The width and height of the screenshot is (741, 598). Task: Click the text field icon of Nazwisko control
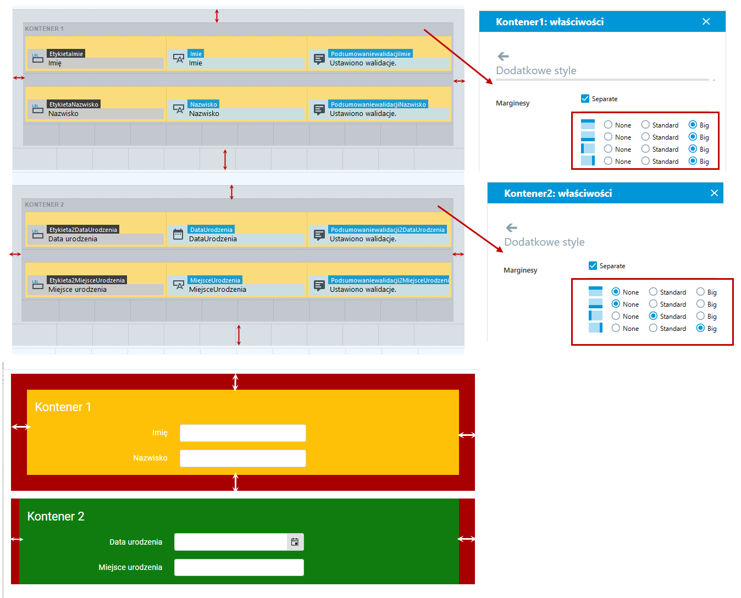point(179,109)
